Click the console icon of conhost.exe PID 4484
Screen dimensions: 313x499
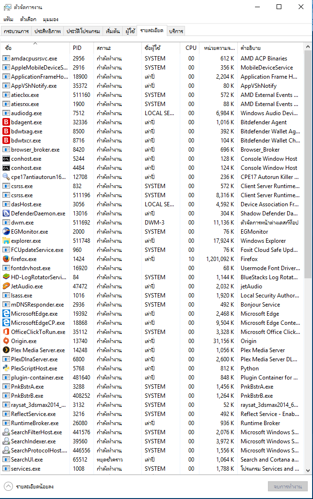tap(6, 168)
